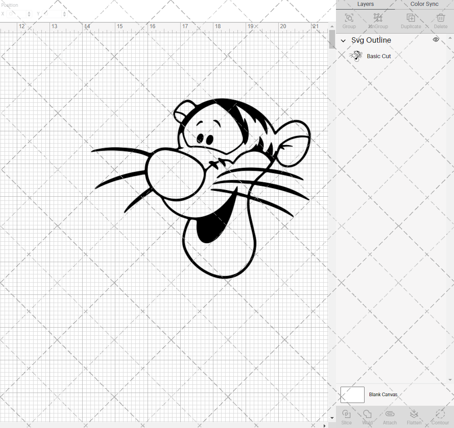
Task: Click the Position Y input field
Action: coord(52,14)
